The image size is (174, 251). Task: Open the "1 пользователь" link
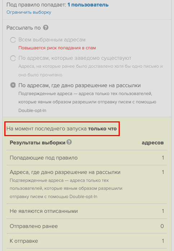coord(88,5)
